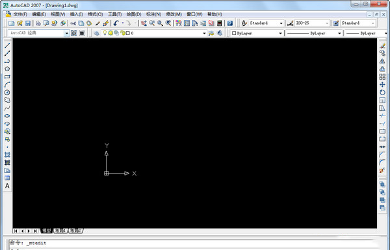390x250 pixels.
Task: Select the Line tool in Draw toolbar
Action: (x=7, y=45)
